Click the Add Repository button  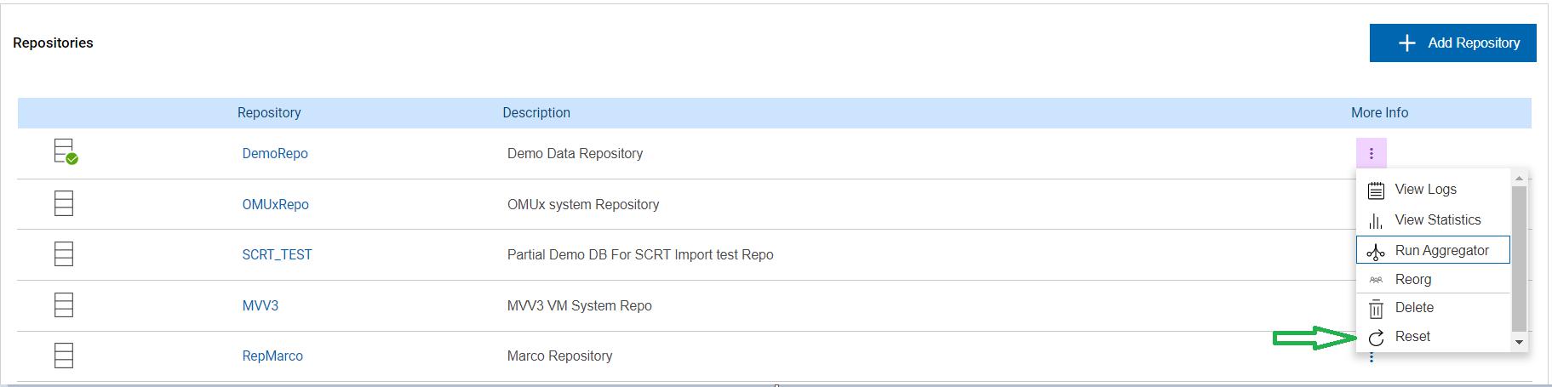pyautogui.click(x=1452, y=43)
